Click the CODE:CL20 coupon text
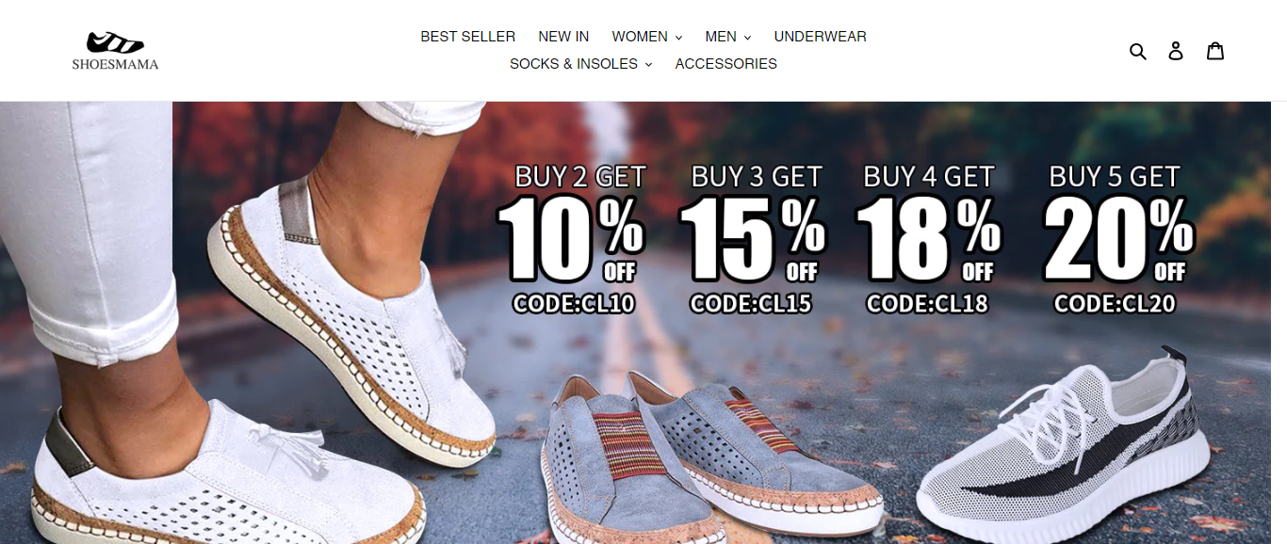Screen dimensions: 1287x544 pos(1115,303)
